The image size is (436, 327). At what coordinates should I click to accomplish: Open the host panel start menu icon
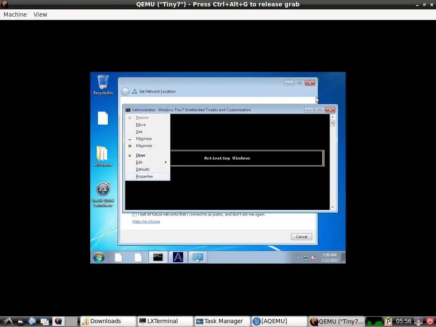click(8, 321)
